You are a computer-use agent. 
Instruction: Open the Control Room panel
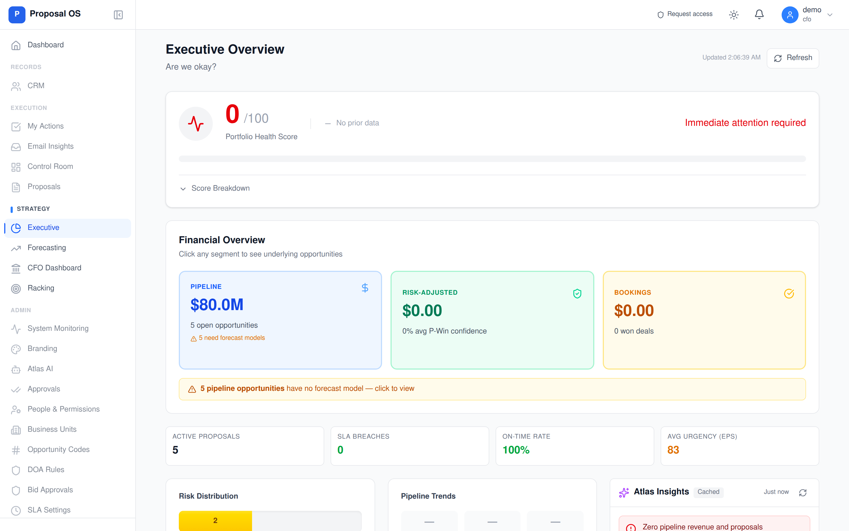coord(50,166)
